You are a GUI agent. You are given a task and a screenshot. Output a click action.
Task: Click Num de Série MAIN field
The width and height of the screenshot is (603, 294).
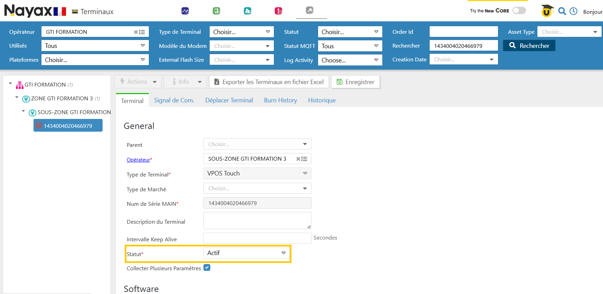click(x=257, y=203)
